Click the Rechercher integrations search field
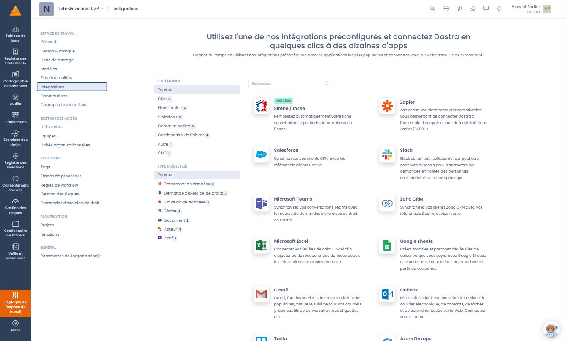The image size is (565, 341). click(x=290, y=83)
